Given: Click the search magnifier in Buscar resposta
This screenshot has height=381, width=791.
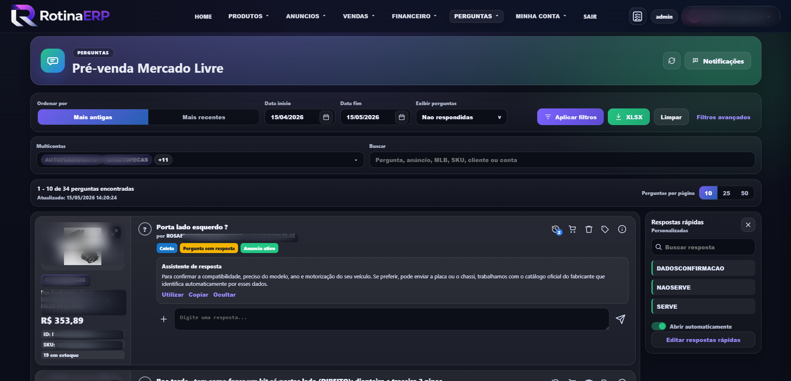Looking at the screenshot, I should pyautogui.click(x=658, y=247).
